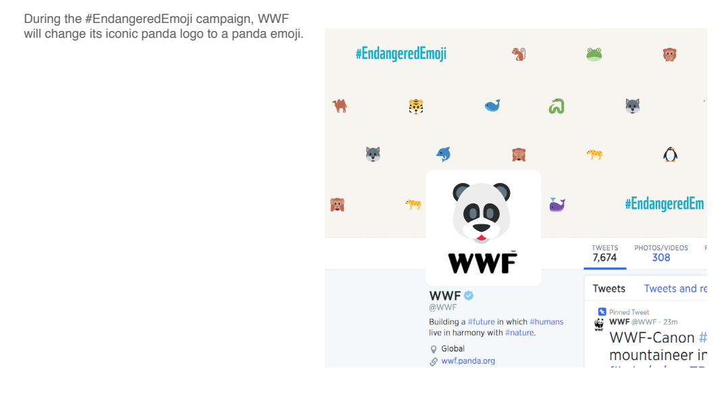
Task: Follow the #nature hashtag link
Action: pyautogui.click(x=520, y=332)
